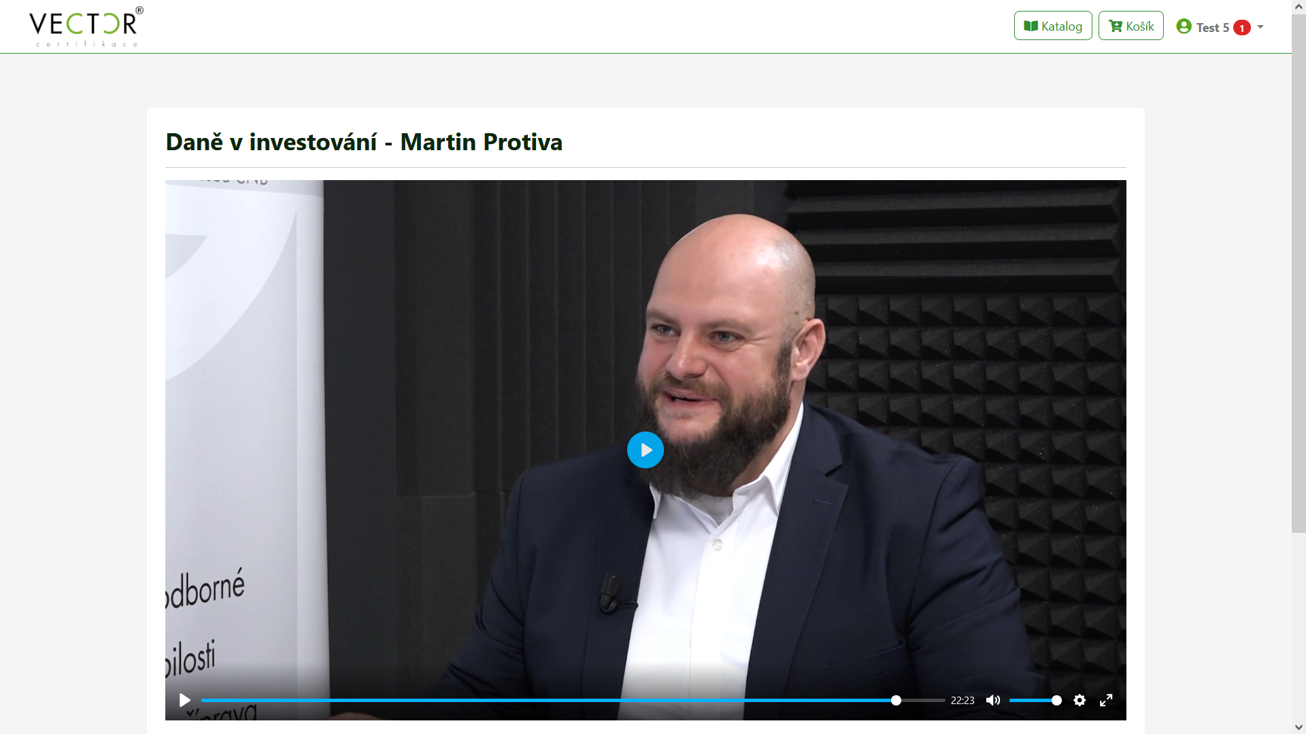The image size is (1306, 734).
Task: Enter fullscreen with the expand arrows icon
Action: 1106,700
